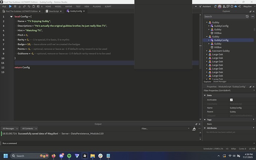Open the notifications bell icon
Viewport: 256px width, 160px height.
point(215,6)
